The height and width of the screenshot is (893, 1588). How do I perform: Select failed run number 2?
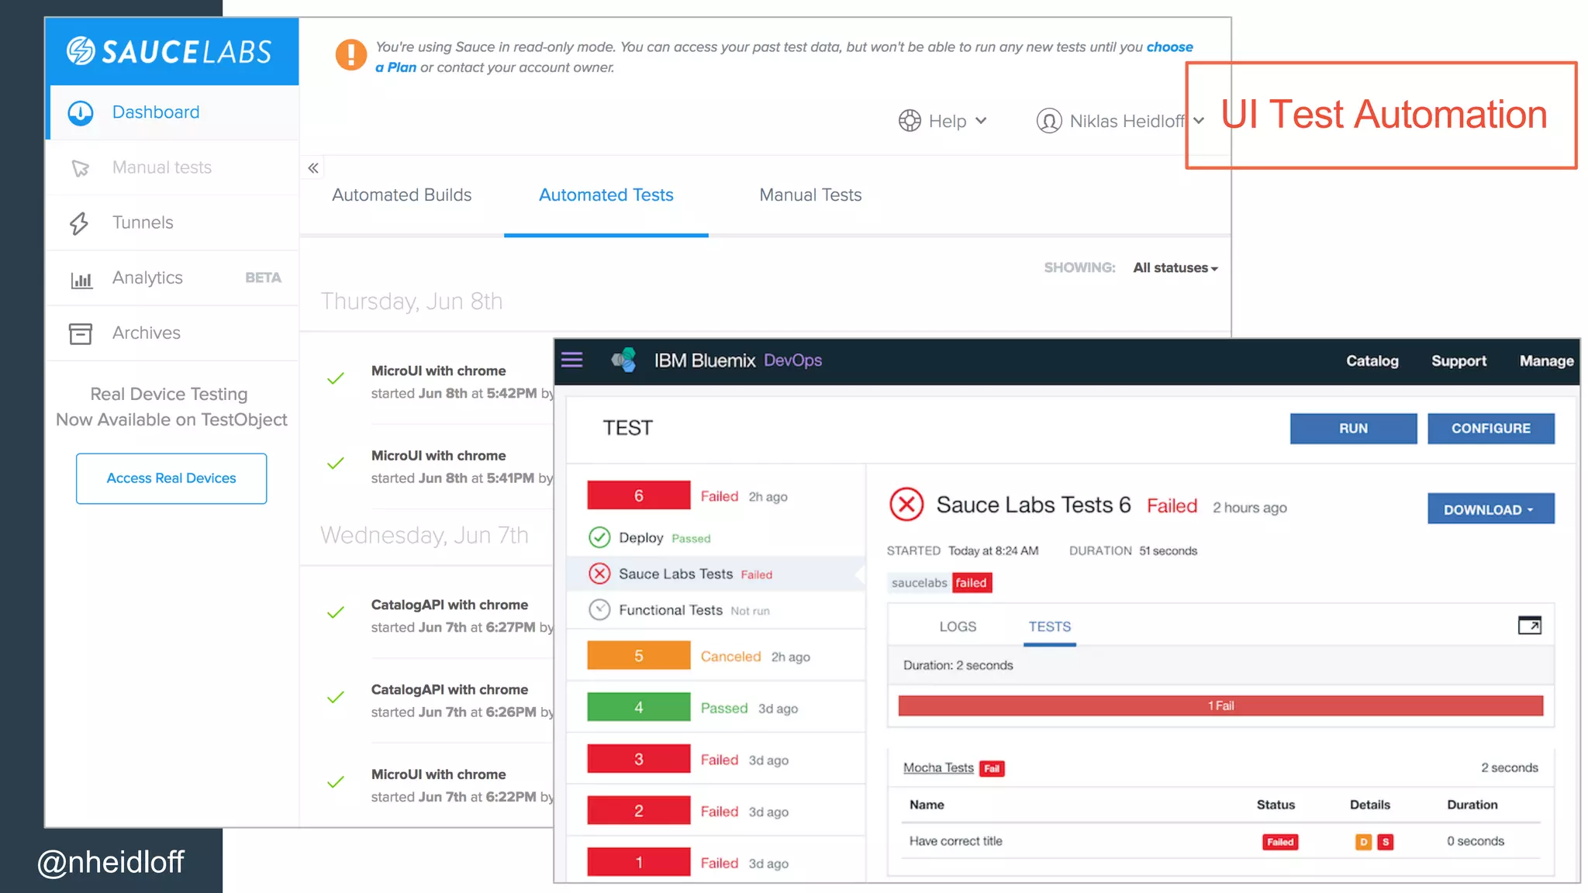pyautogui.click(x=638, y=811)
